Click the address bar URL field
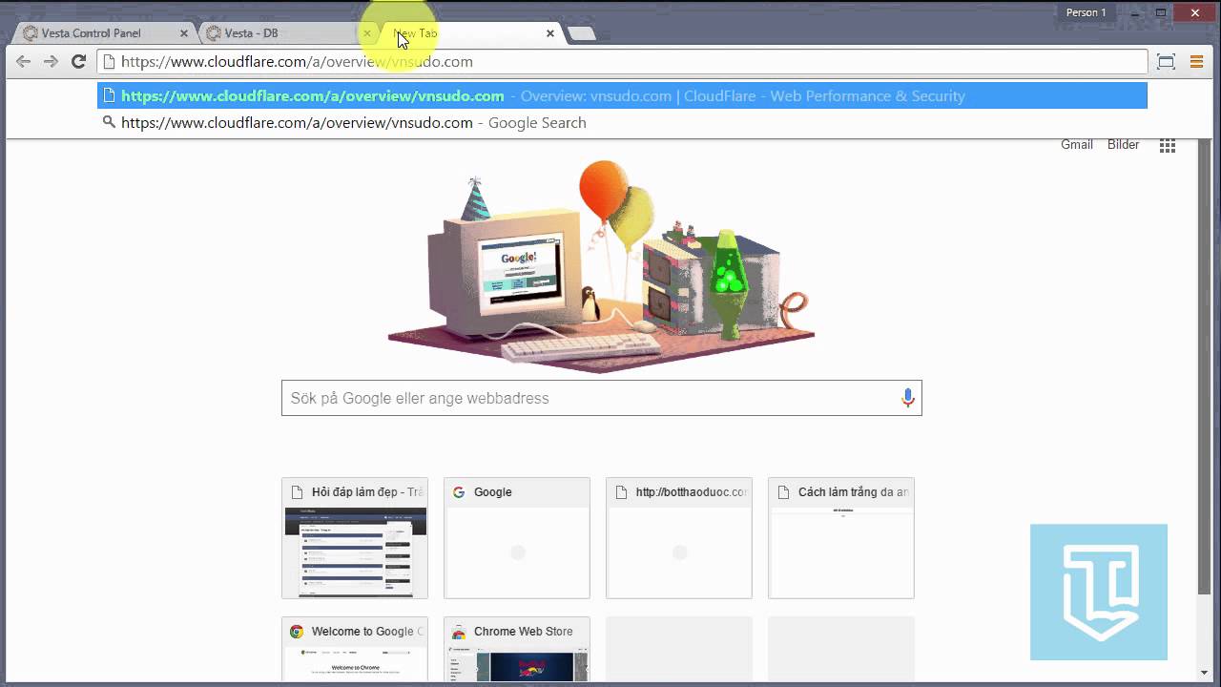This screenshot has height=687, width=1221. pyautogui.click(x=622, y=62)
